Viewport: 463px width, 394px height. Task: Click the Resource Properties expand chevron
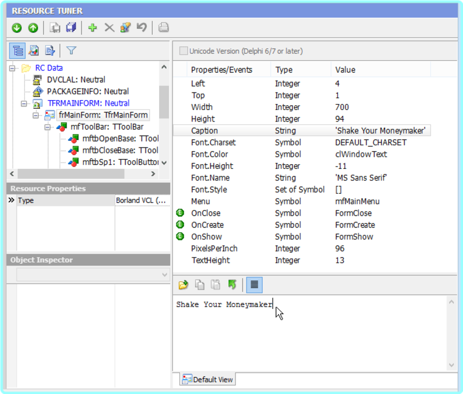pos(11,200)
